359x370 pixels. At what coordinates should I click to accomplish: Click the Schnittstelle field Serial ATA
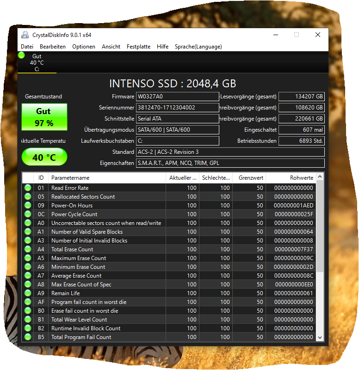(x=178, y=119)
